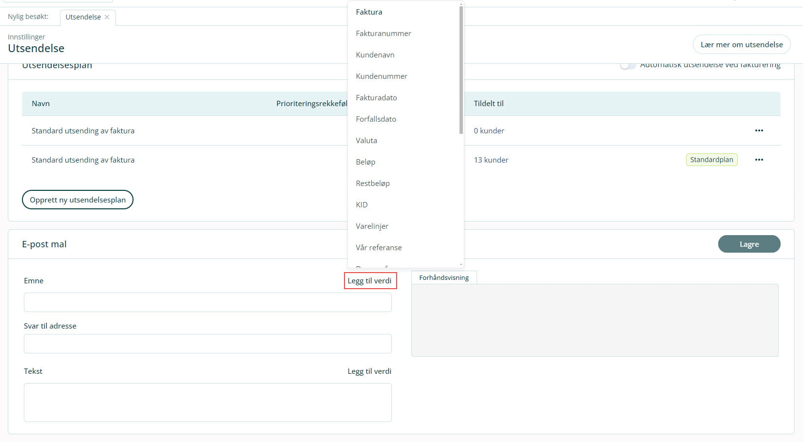Open Legg til verdi for Emne

(370, 281)
